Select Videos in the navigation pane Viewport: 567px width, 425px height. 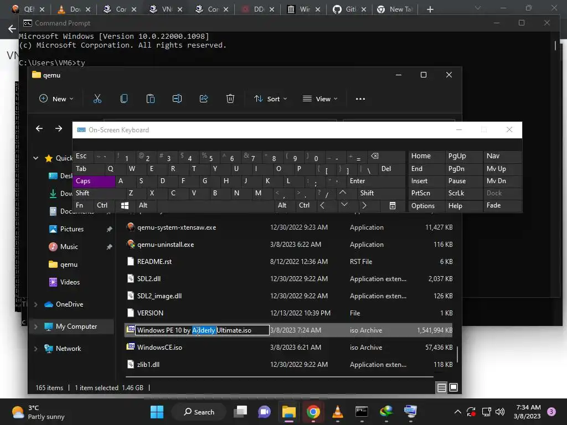pyautogui.click(x=70, y=282)
